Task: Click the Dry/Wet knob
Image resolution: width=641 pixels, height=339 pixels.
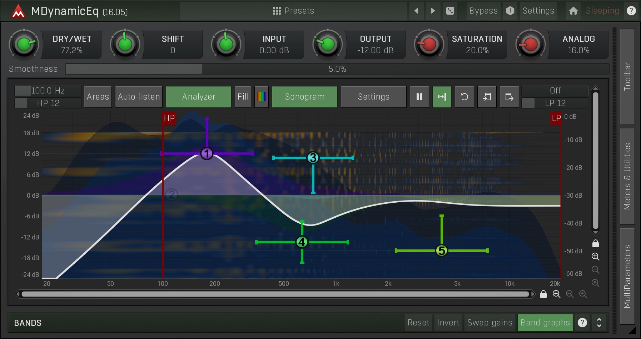Action: coord(24,44)
